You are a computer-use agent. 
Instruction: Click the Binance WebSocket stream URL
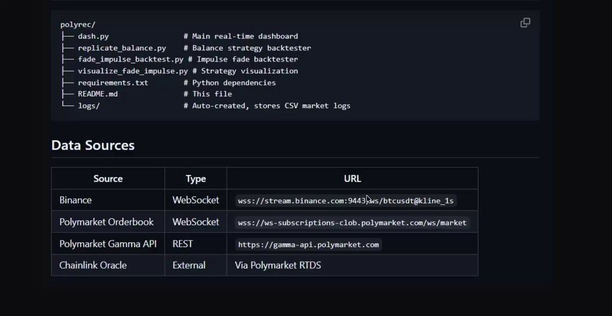[346, 201]
